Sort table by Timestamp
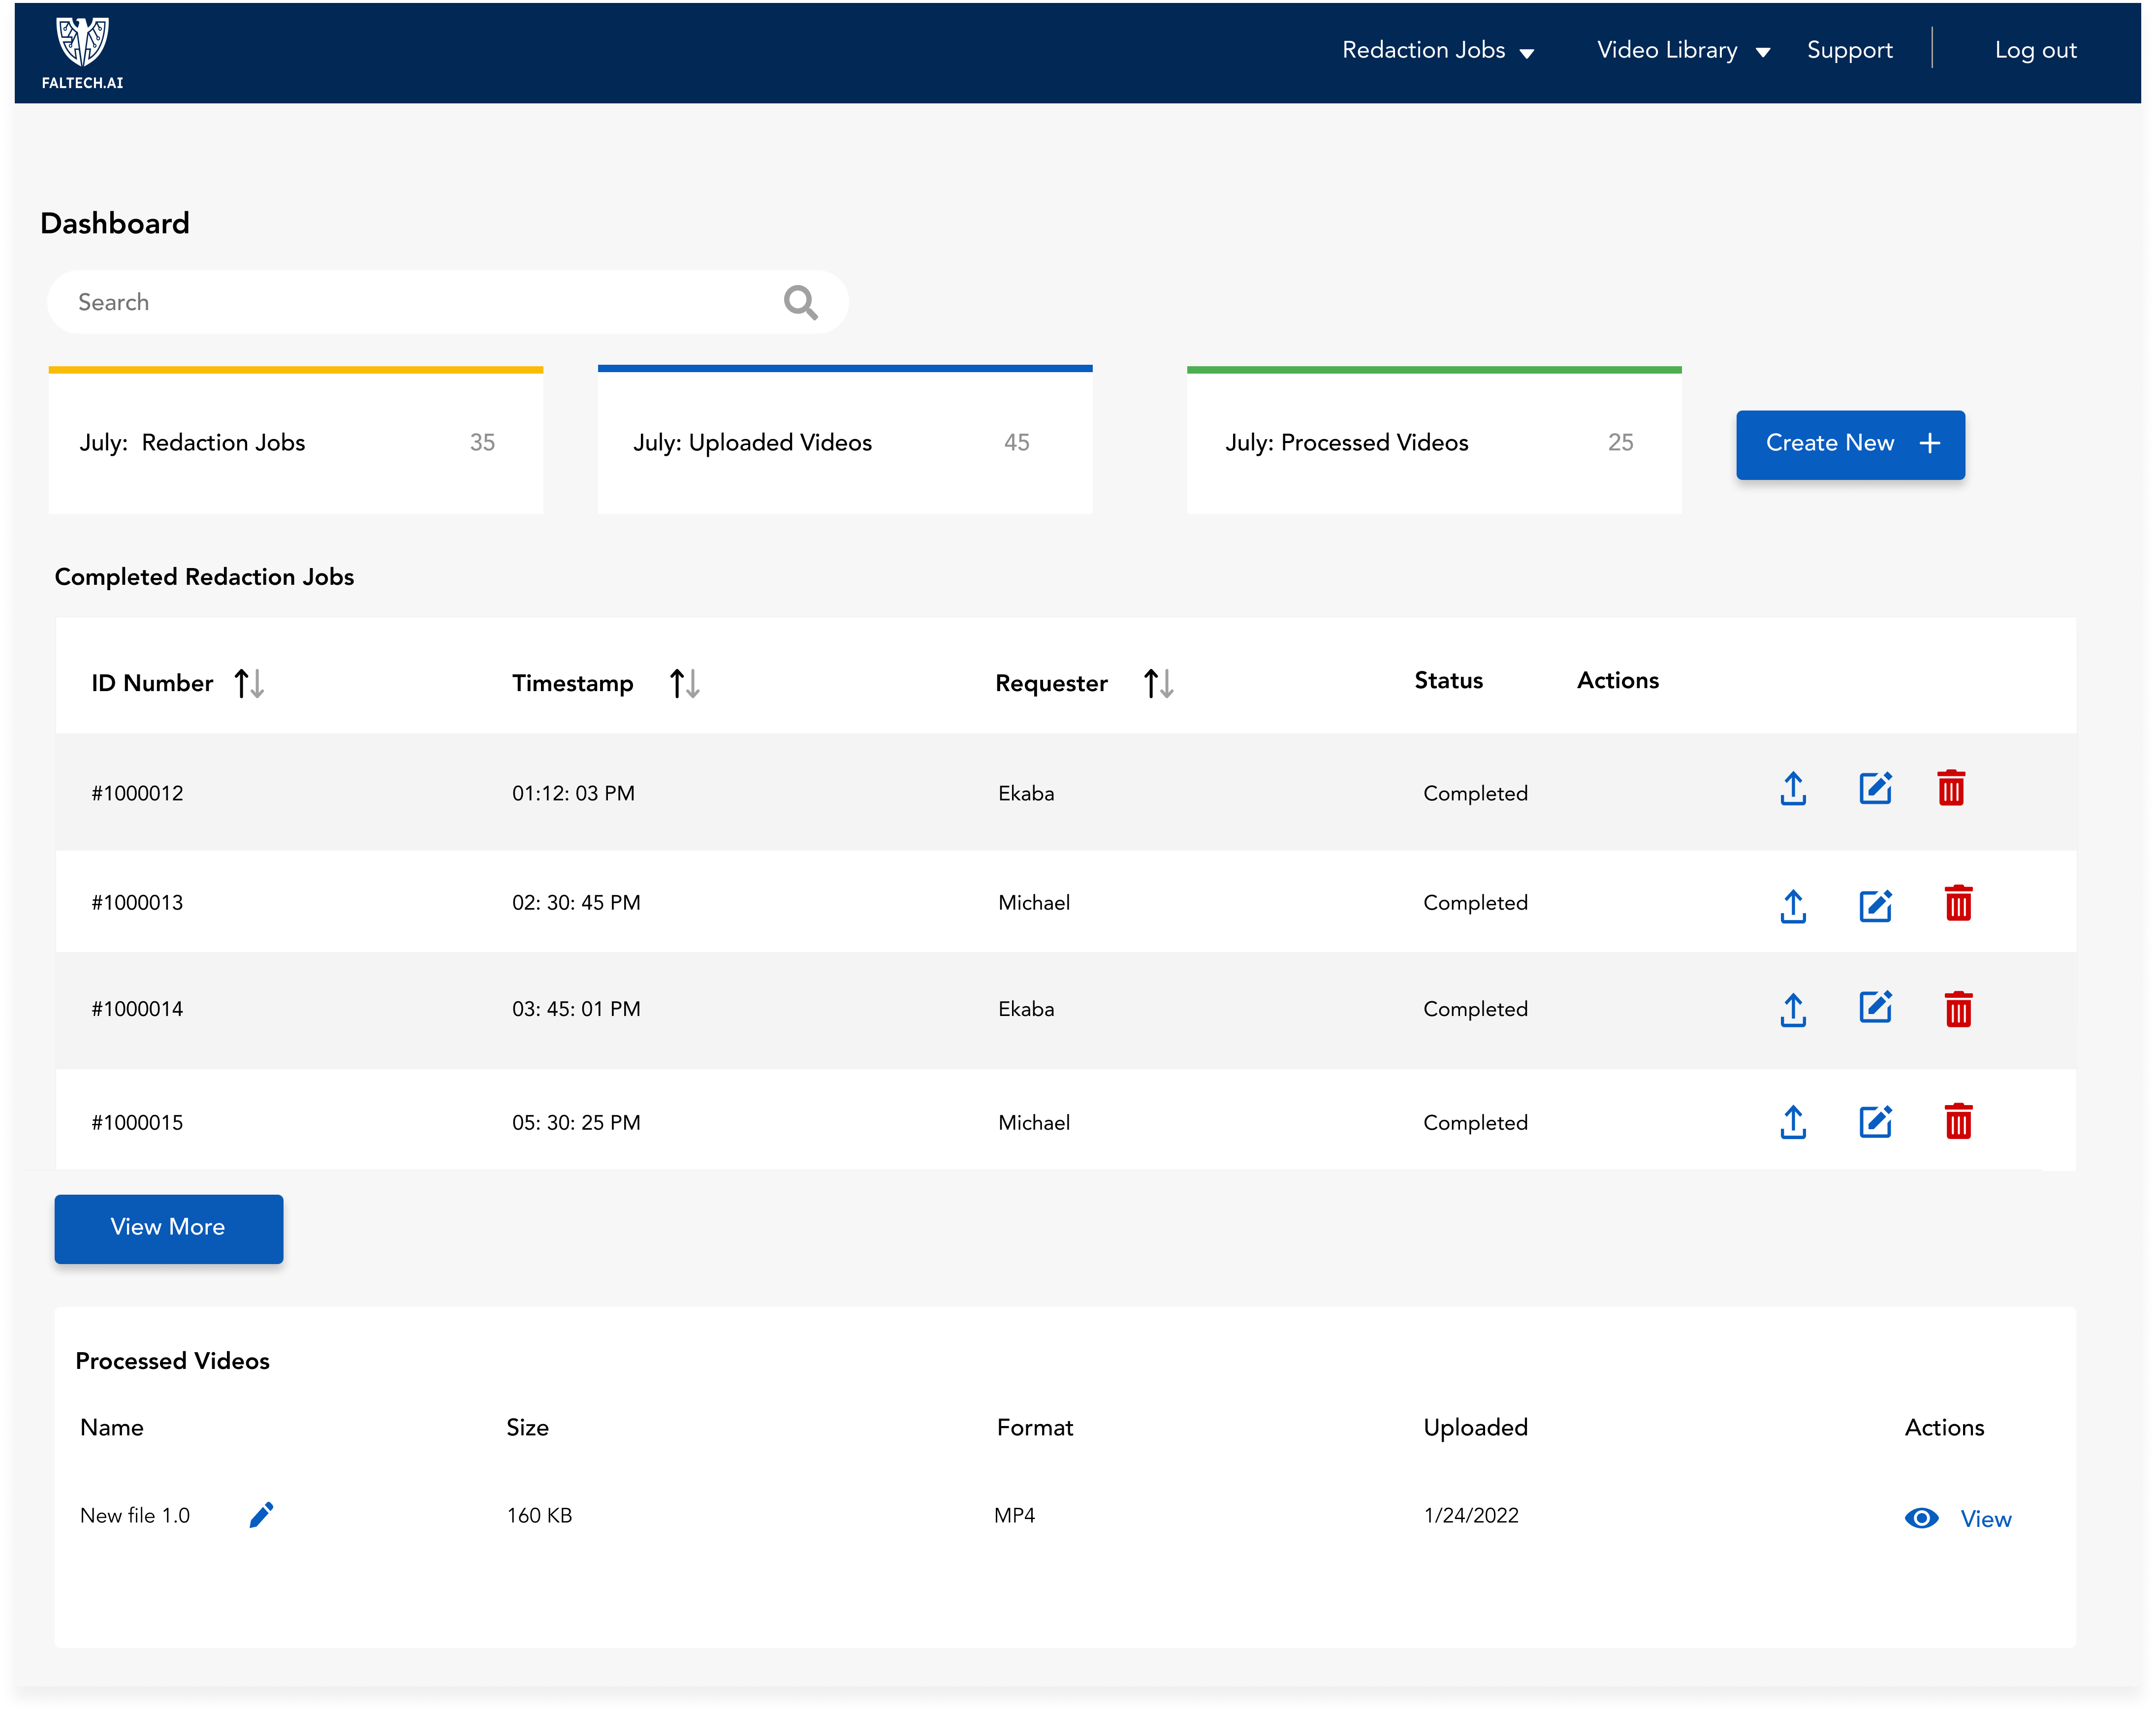 coord(684,683)
